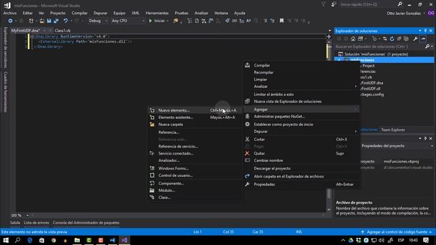The width and height of the screenshot is (436, 245).
Task: Open Microsoft Edge from the taskbar
Action: coord(30,240)
